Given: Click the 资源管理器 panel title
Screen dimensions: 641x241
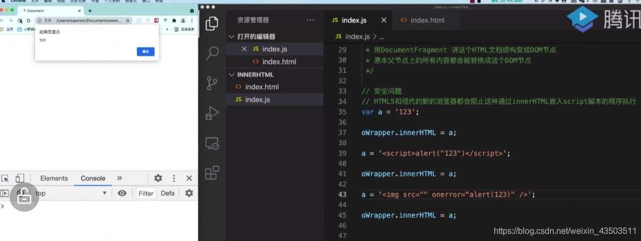Looking at the screenshot, I should coord(253,20).
